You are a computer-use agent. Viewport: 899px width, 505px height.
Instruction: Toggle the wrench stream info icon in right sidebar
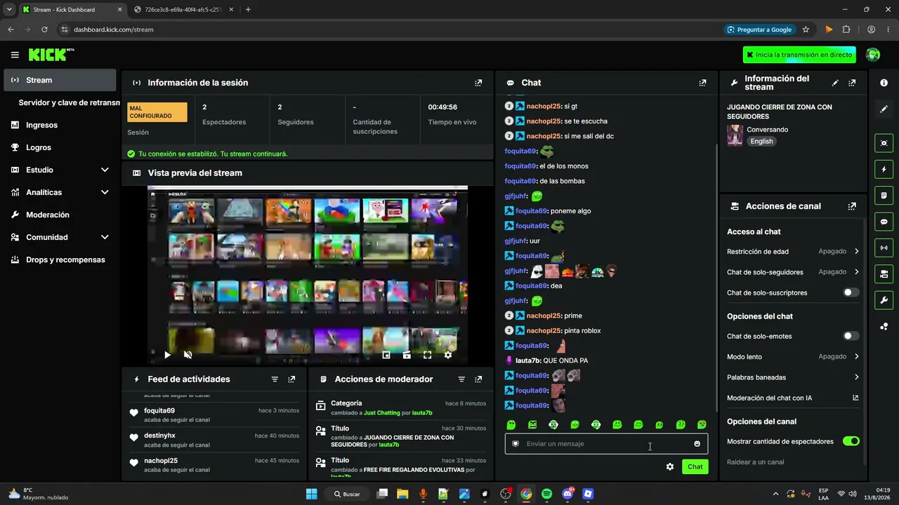tap(884, 300)
